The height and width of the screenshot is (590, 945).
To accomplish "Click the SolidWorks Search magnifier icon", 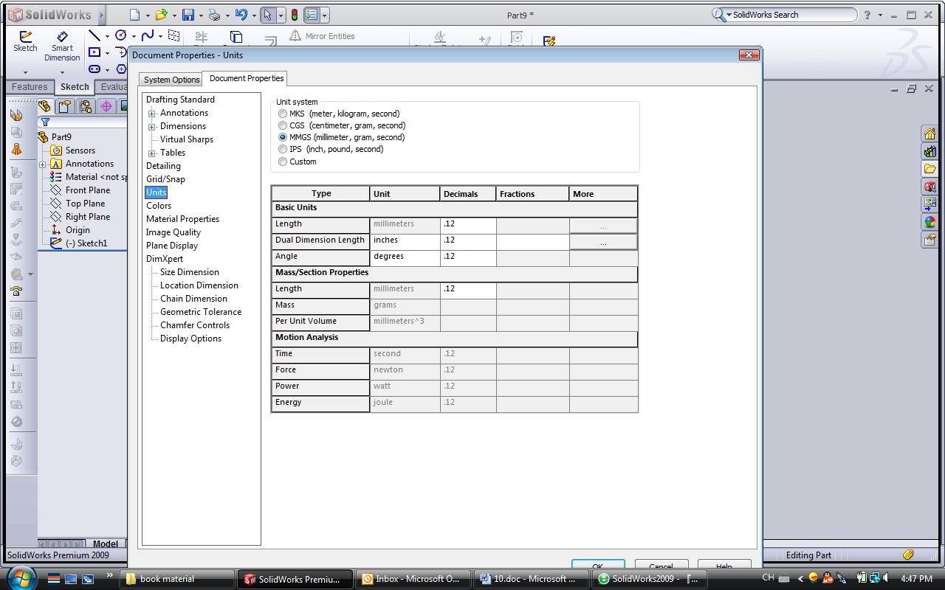I will [x=718, y=15].
